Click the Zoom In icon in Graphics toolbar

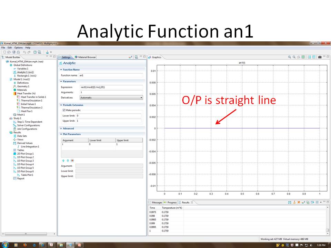coord(290,57)
